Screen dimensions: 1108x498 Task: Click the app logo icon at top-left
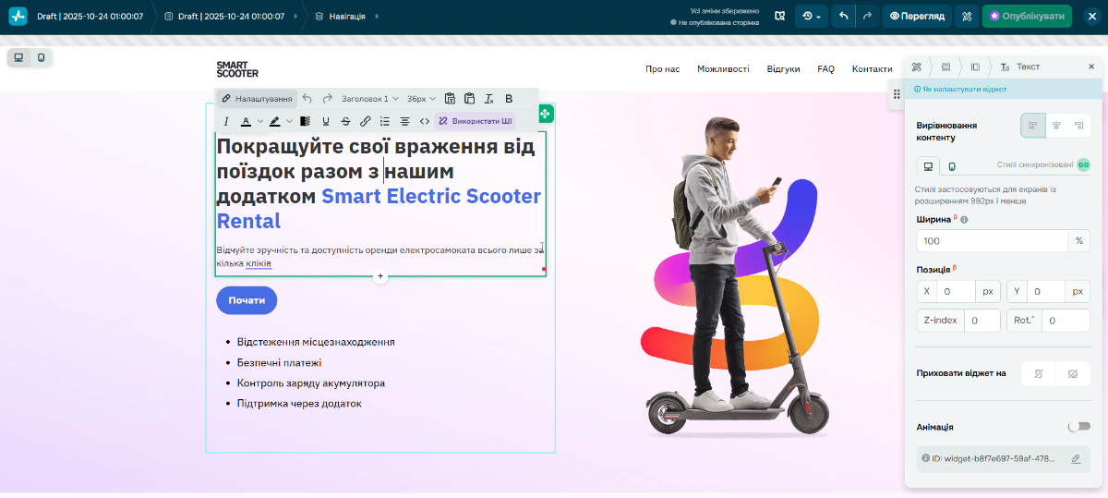pos(18,16)
